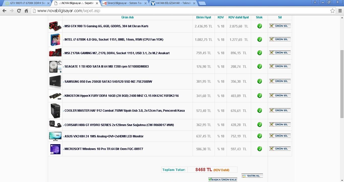Open the SEAGATE 1 TB HDD product link
This screenshot has width=344, height=182.
(107, 67)
